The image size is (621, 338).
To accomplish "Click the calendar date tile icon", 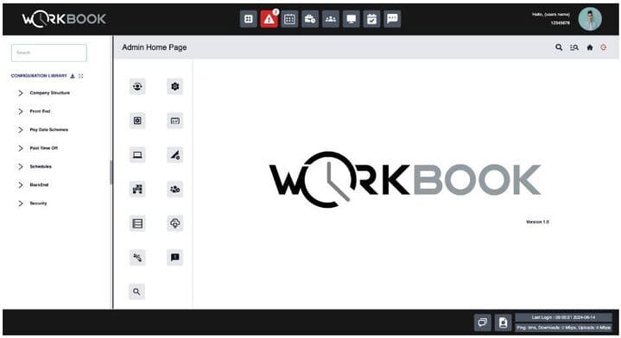I will (x=175, y=121).
